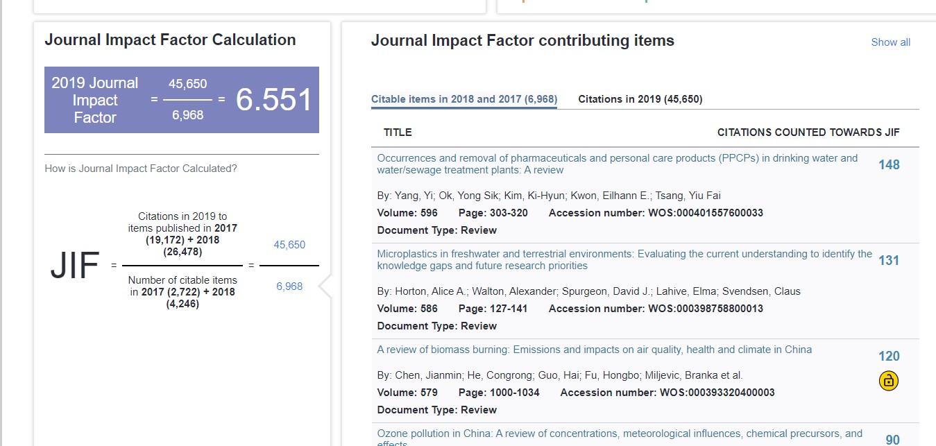This screenshot has height=446, width=936.
Task: Open the biomass burning review article title
Action: pos(594,350)
